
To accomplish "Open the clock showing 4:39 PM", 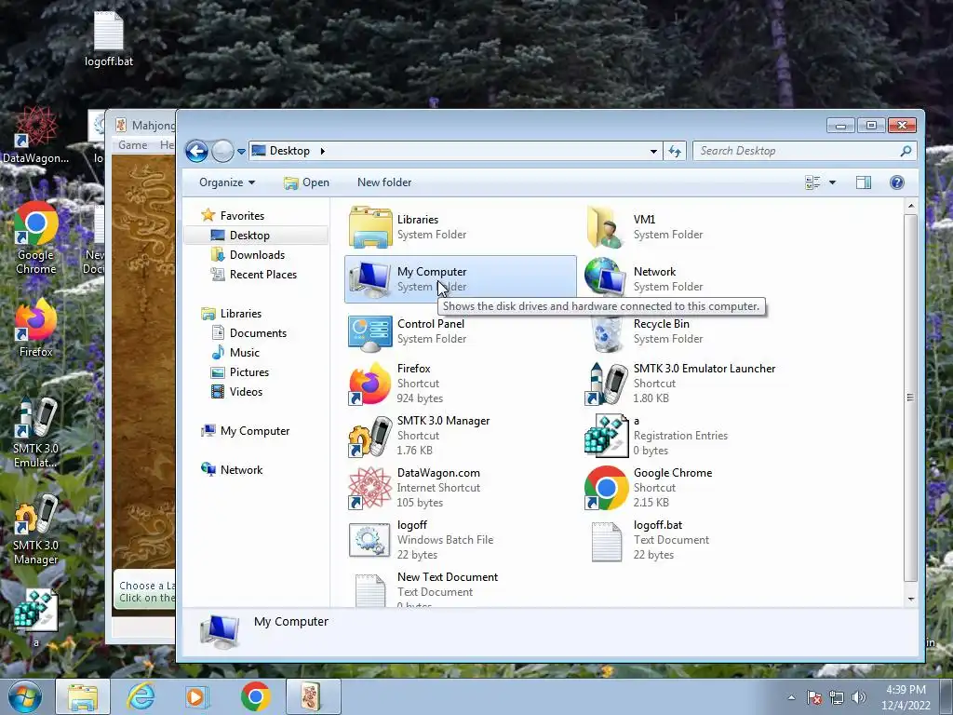I will pyautogui.click(x=906, y=697).
